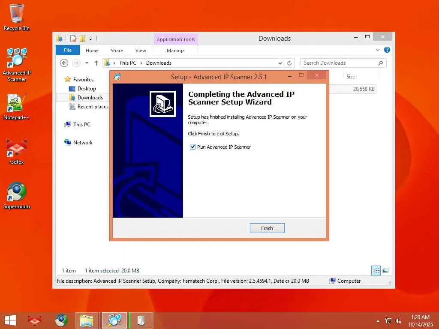
Task: Click the search magnifier in Search Downloads
Action: 380,63
